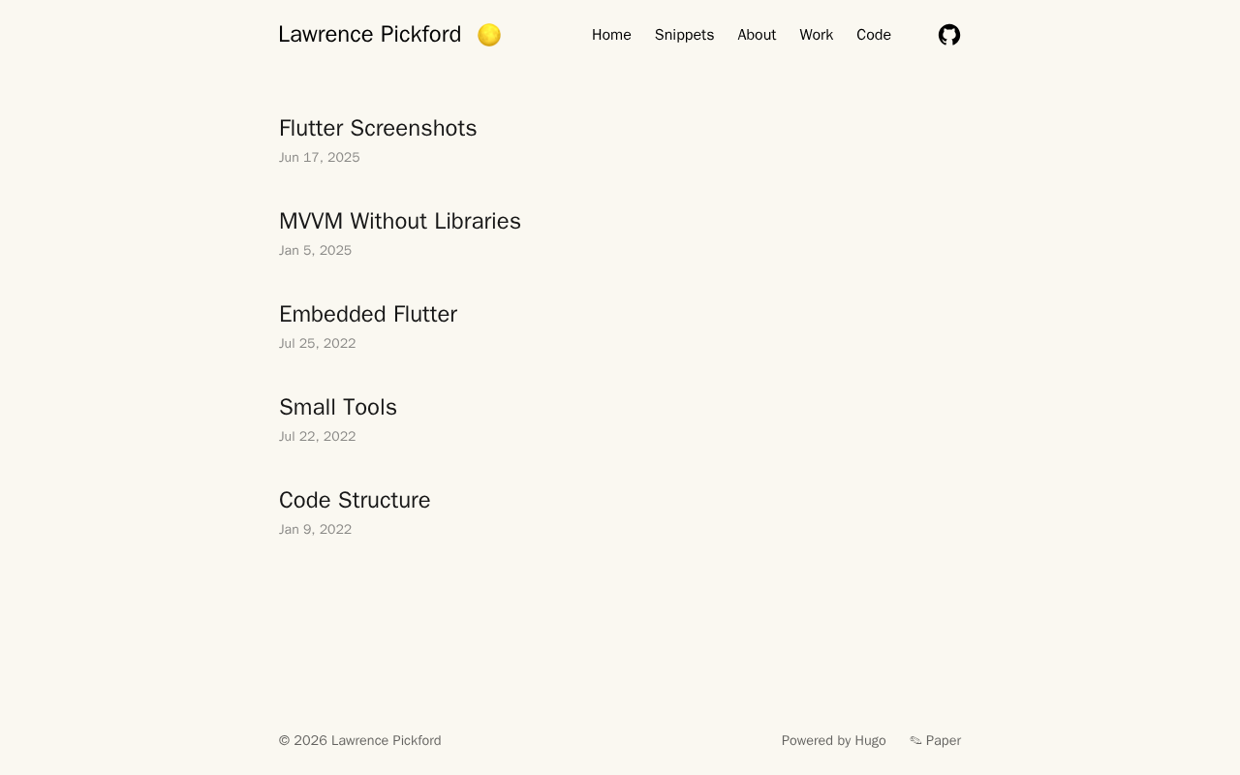Open the Embedded Flutter article
Screen dimensions: 1240x775
[368, 314]
